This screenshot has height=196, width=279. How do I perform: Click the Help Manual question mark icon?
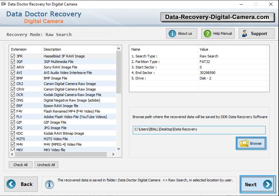click(x=207, y=33)
